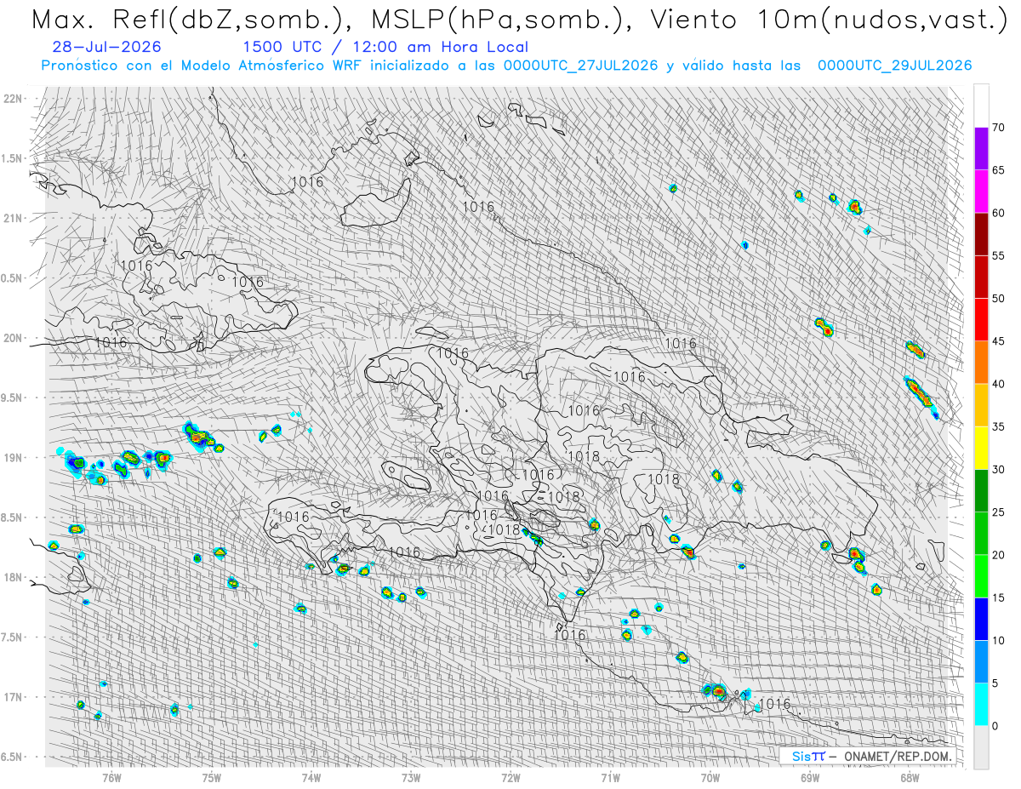Click the magenta 60–65 dBZ legend swatch
Image resolution: width=1021 pixels, height=789 pixels.
click(981, 192)
